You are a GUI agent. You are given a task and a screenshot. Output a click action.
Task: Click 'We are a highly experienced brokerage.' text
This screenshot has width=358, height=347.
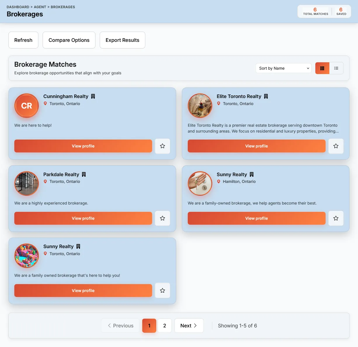tap(51, 203)
